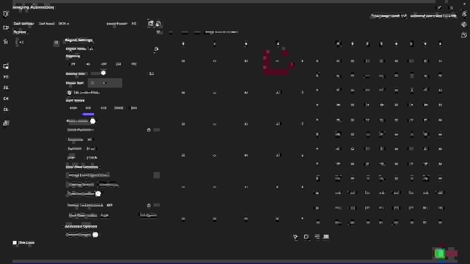Viewport: 470px width, 264px height.
Task: Open the Region Size dropdown
Action: (105, 83)
